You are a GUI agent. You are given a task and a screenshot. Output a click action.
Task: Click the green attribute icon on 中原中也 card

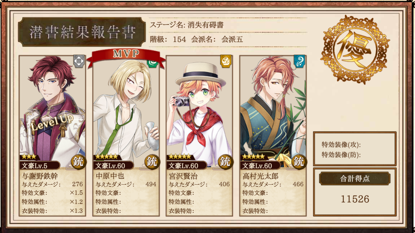point(152,63)
